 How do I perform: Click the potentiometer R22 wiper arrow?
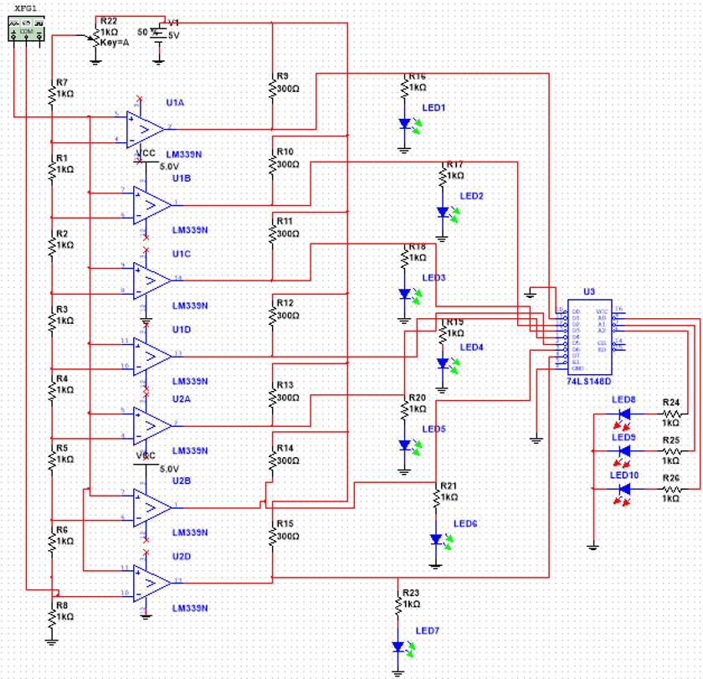[90, 39]
